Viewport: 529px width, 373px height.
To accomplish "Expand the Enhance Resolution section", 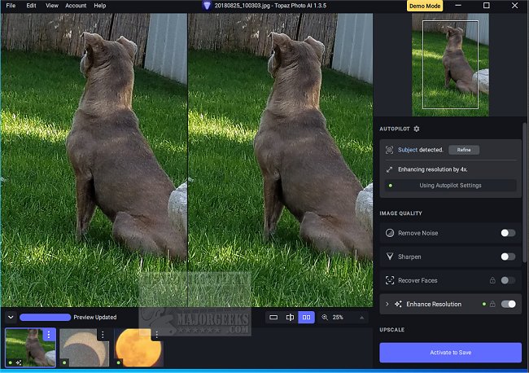I will point(387,304).
